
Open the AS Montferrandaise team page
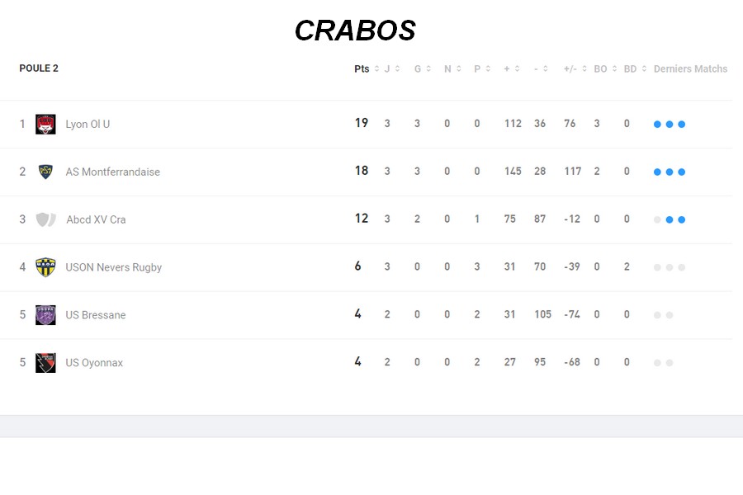[112, 172]
